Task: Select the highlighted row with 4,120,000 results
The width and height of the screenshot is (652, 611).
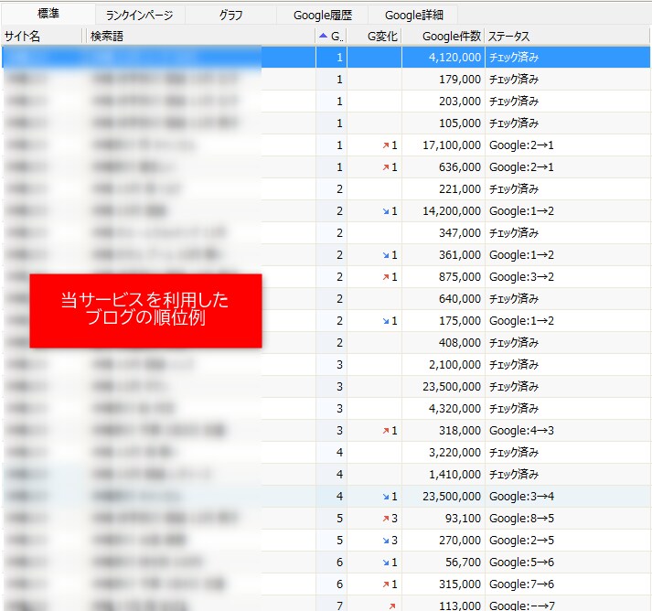Action: [326, 57]
